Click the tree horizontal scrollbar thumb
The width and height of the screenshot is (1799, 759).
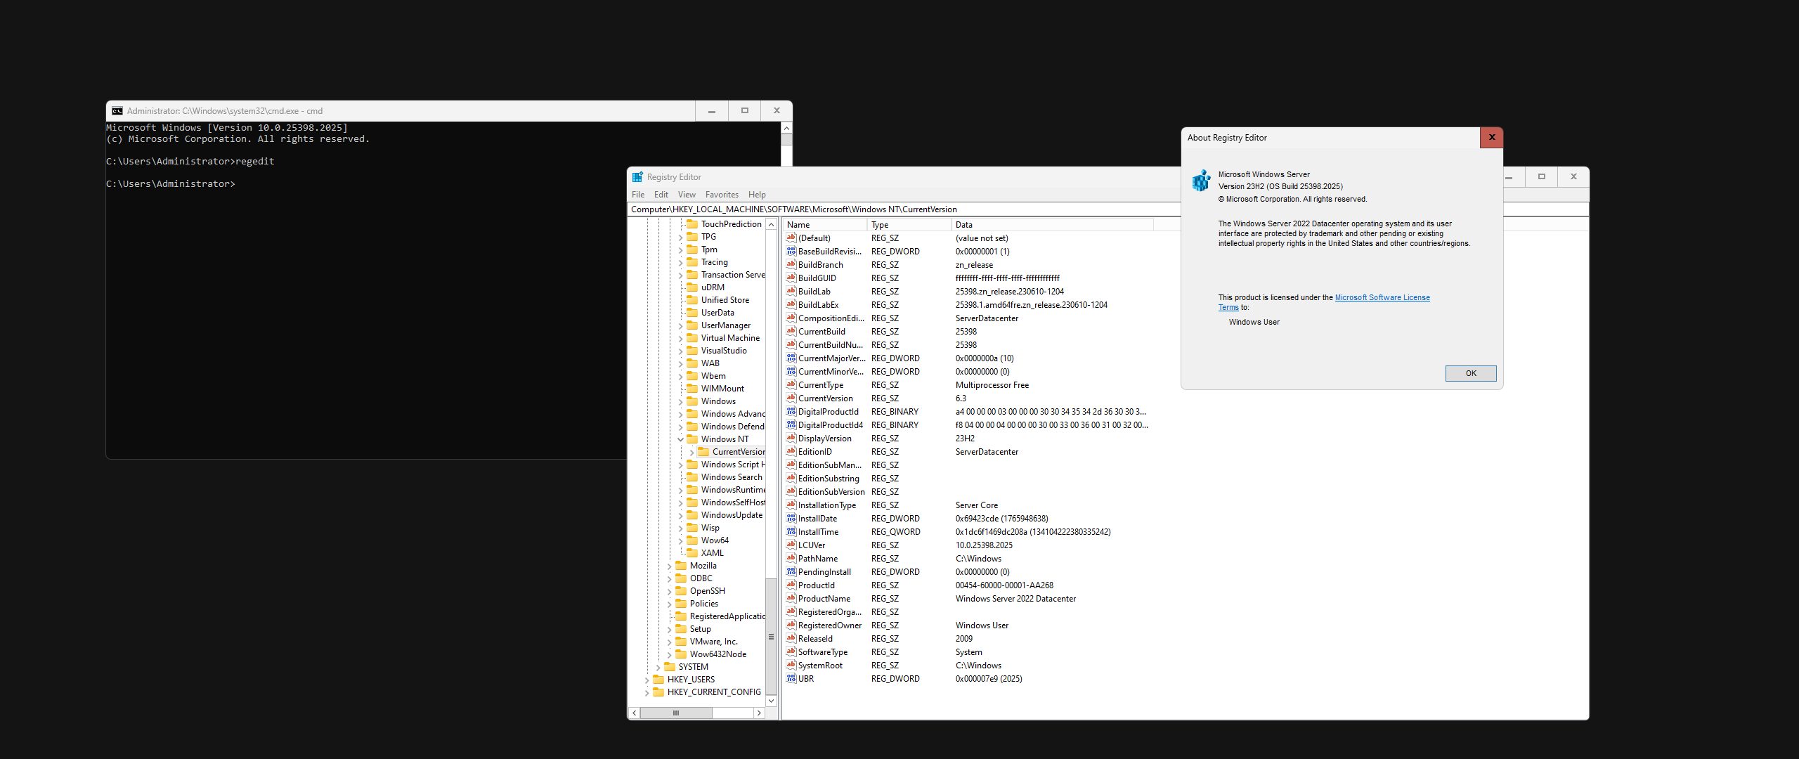[676, 713]
